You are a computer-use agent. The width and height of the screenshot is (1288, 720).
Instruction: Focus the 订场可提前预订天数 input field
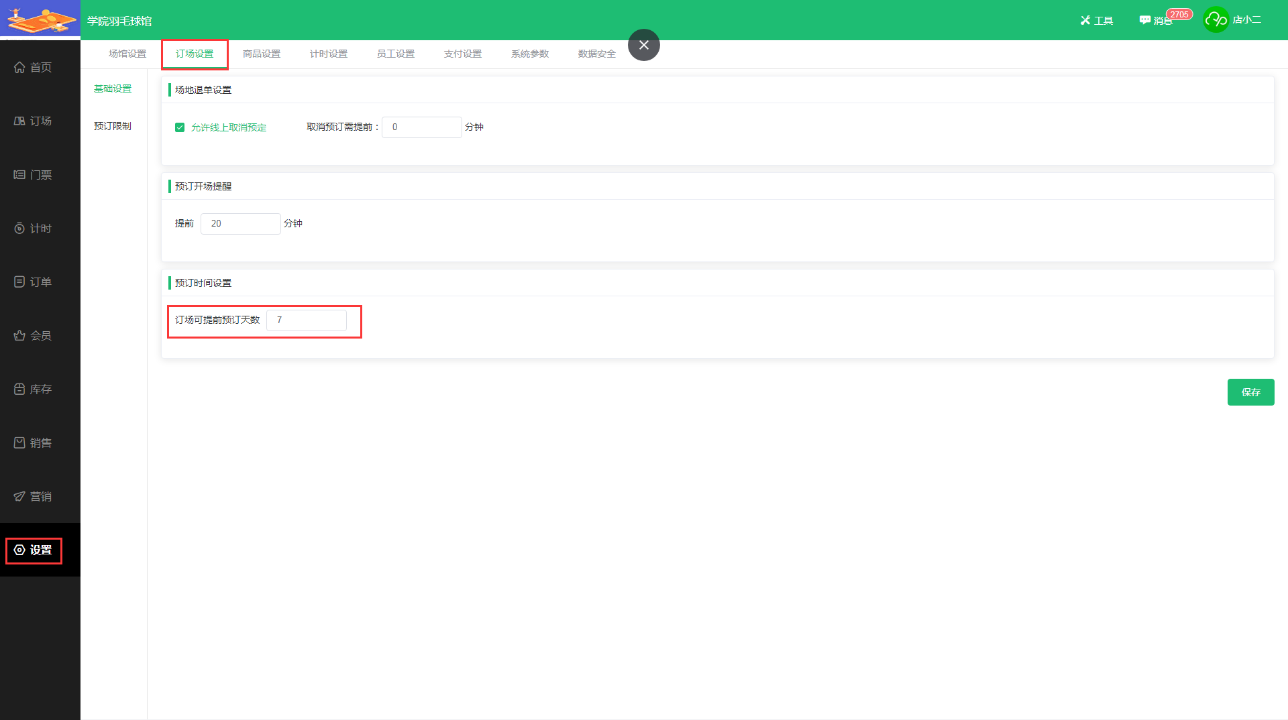point(307,320)
